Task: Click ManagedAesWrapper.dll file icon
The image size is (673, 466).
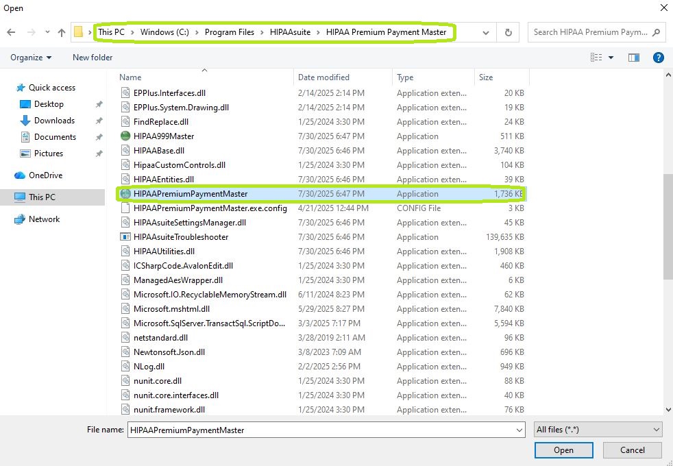Action: (x=125, y=280)
